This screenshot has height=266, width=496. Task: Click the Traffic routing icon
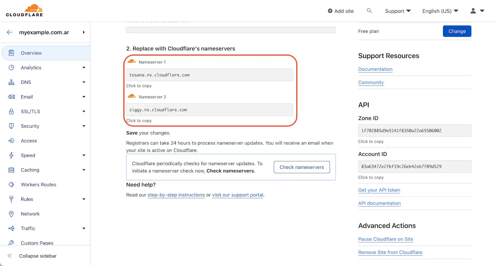(11, 228)
